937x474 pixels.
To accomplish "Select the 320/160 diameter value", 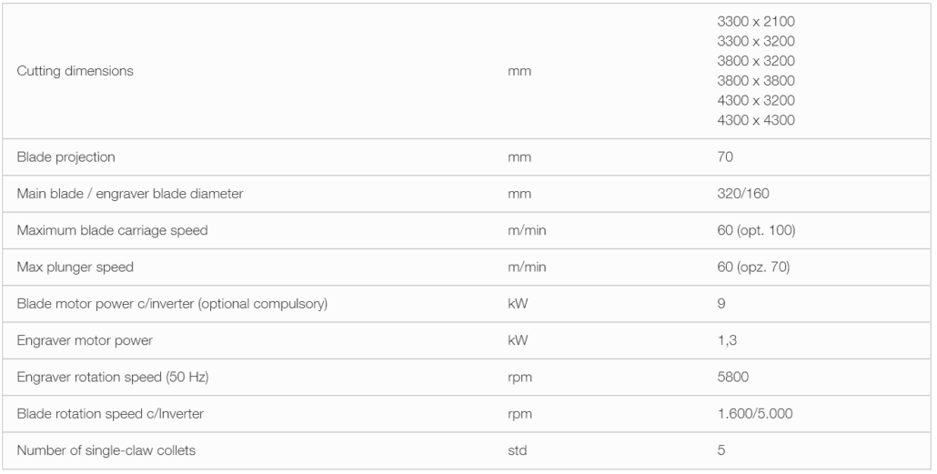I will 743,194.
